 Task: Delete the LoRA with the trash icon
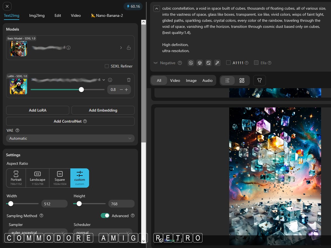(129, 80)
